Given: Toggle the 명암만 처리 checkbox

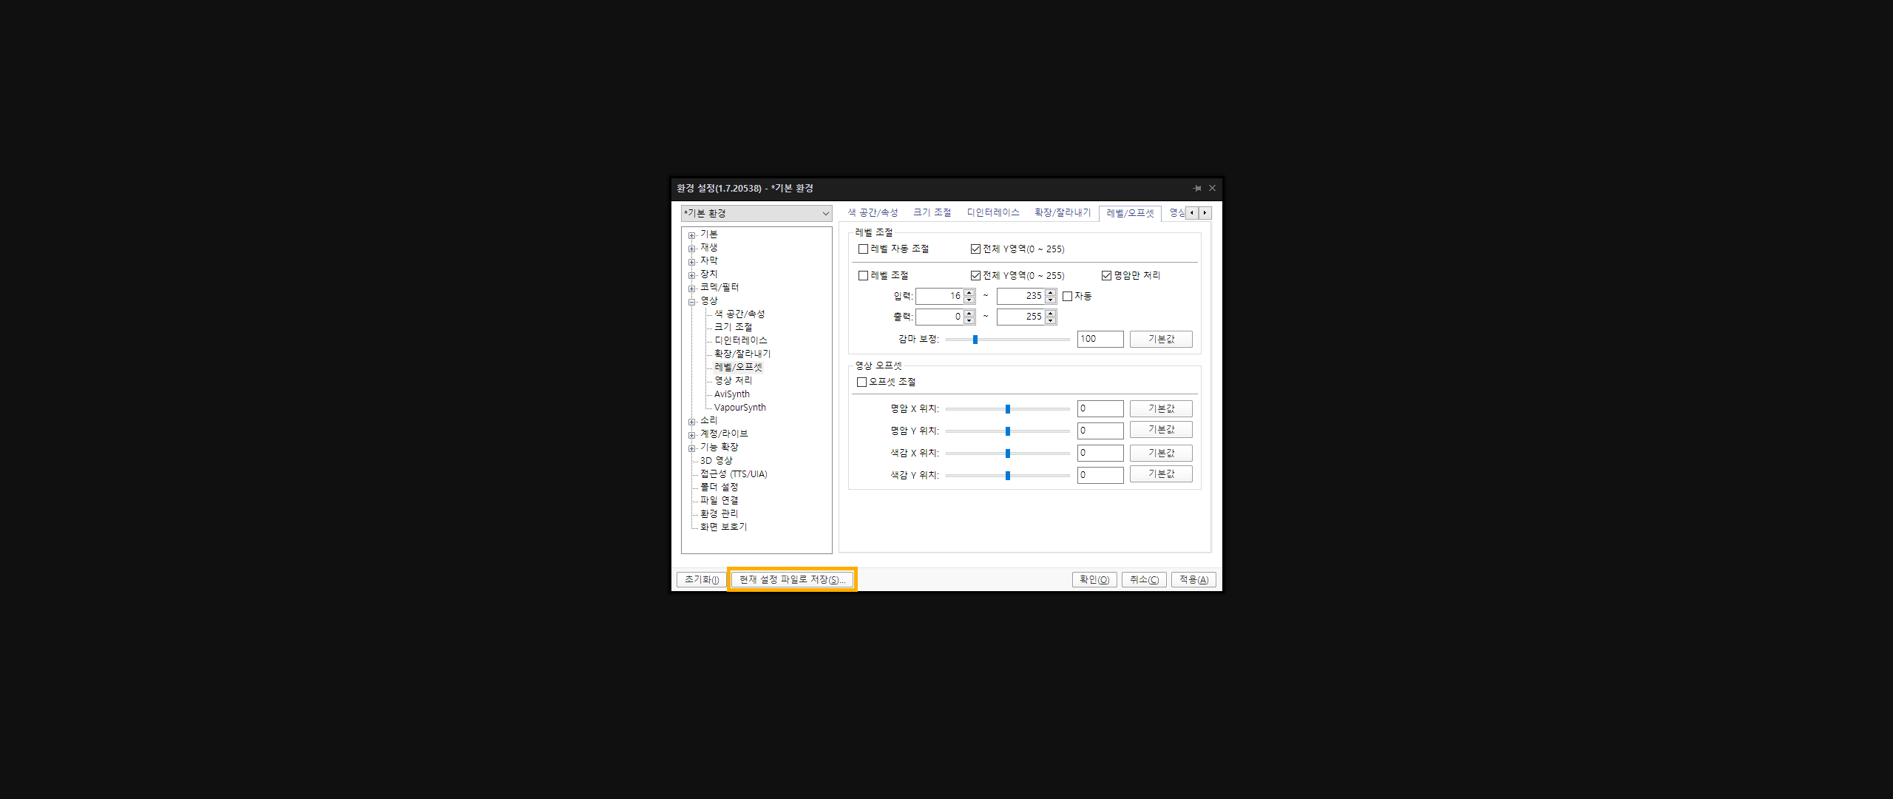Looking at the screenshot, I should 1106,276.
